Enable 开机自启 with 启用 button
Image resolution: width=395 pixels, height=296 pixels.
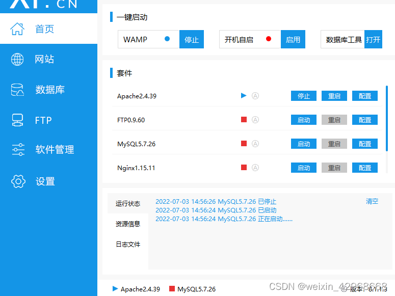[293, 39]
